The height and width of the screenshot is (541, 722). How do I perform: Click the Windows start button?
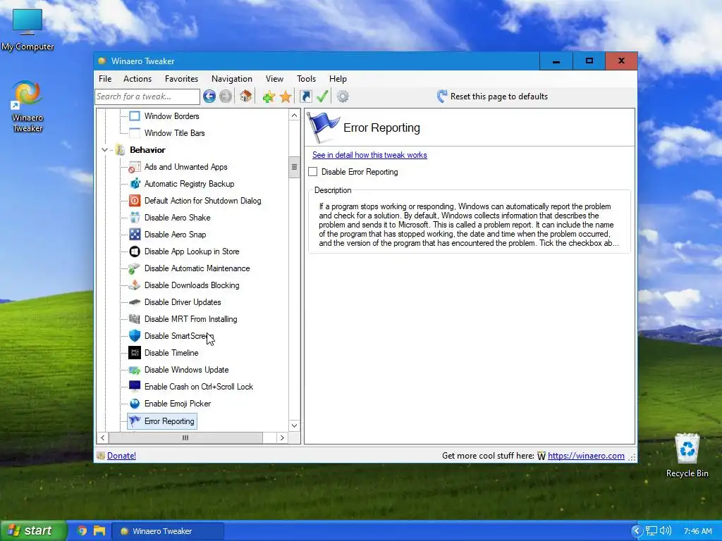33,531
